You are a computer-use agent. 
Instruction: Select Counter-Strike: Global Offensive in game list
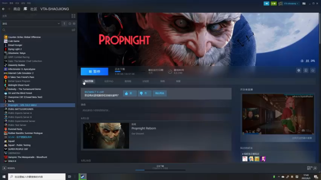[x=24, y=37]
